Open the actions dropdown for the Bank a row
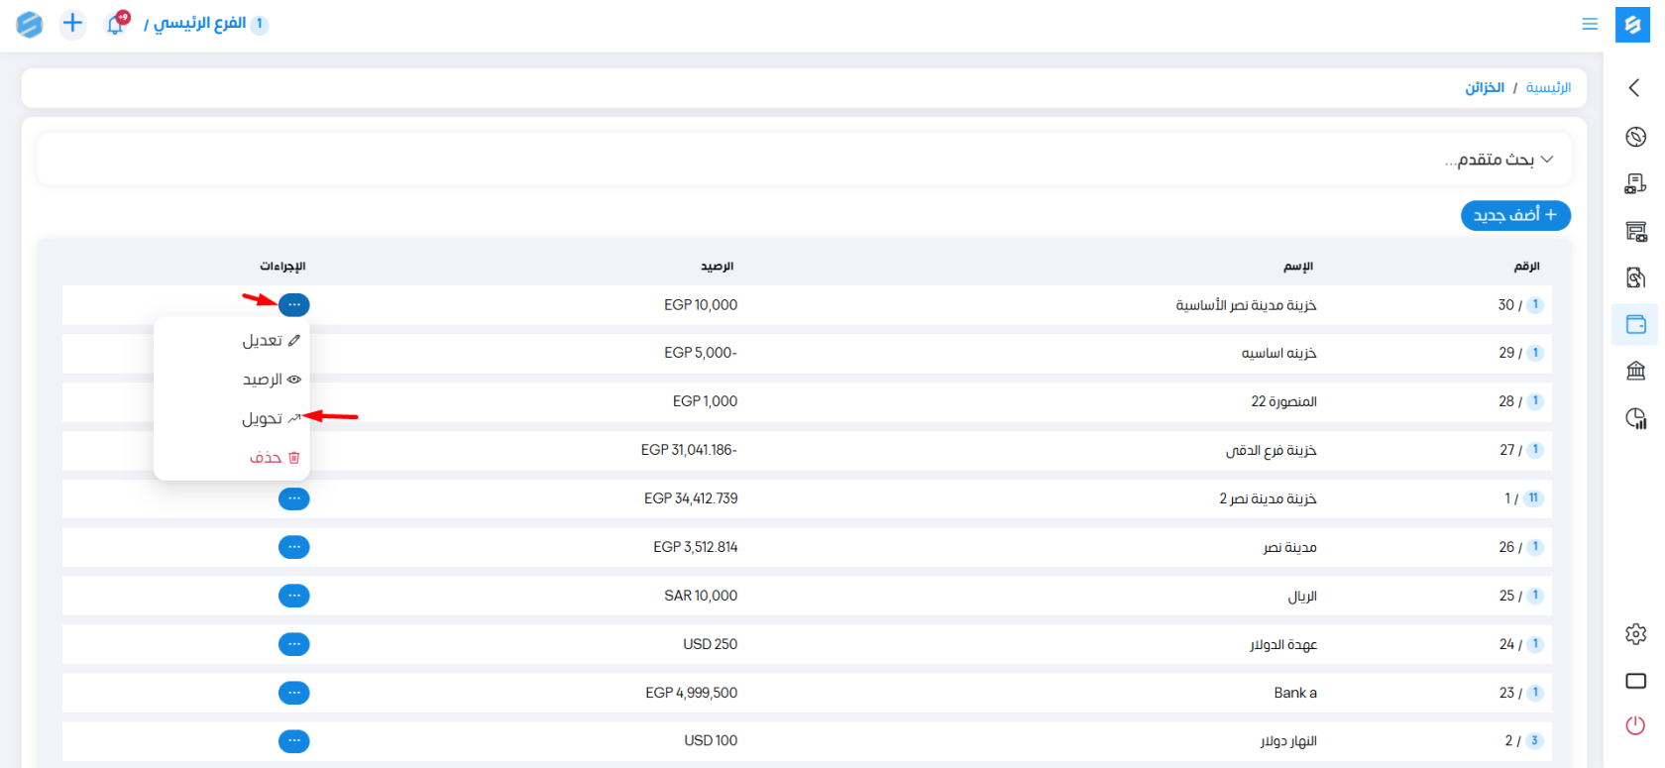Image resolution: width=1665 pixels, height=768 pixels. (x=293, y=693)
